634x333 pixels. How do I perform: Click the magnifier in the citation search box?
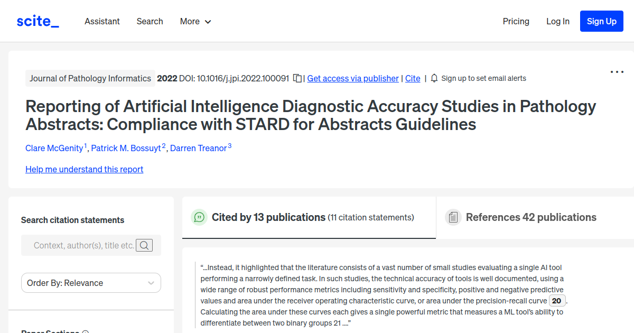pyautogui.click(x=144, y=245)
